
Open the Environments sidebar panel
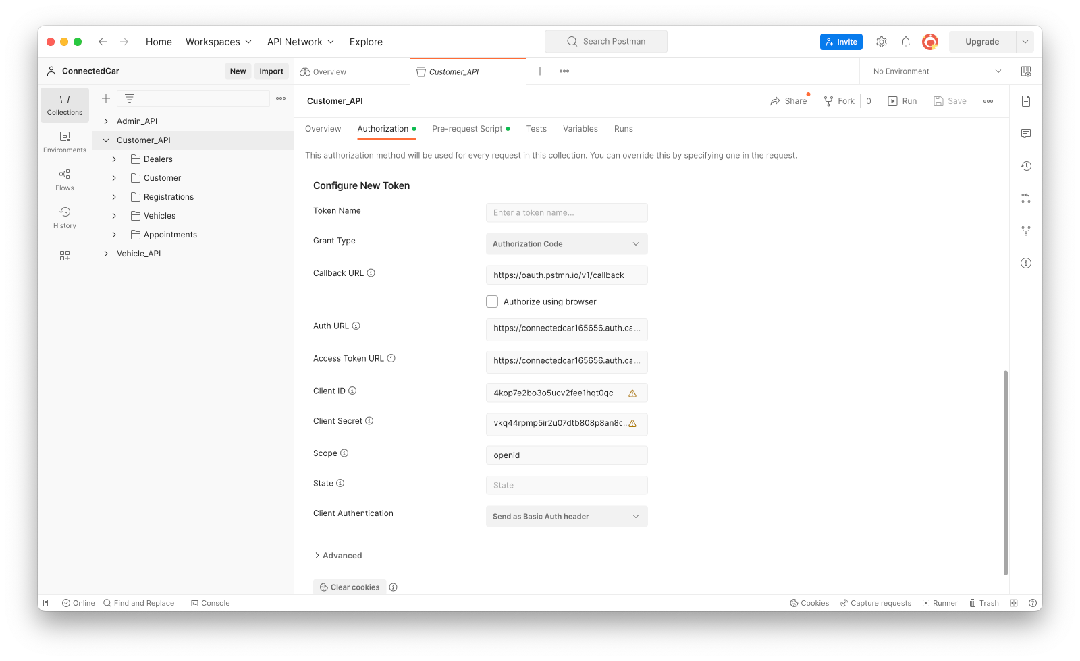click(65, 142)
